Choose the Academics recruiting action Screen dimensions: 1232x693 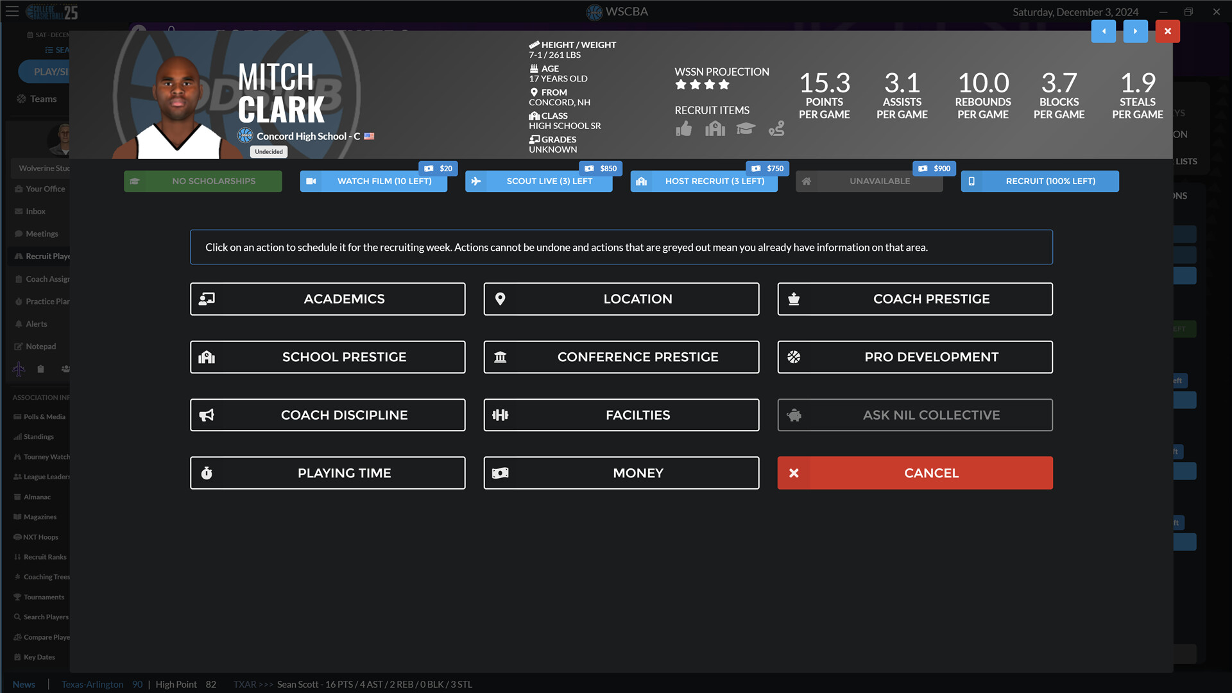click(327, 298)
